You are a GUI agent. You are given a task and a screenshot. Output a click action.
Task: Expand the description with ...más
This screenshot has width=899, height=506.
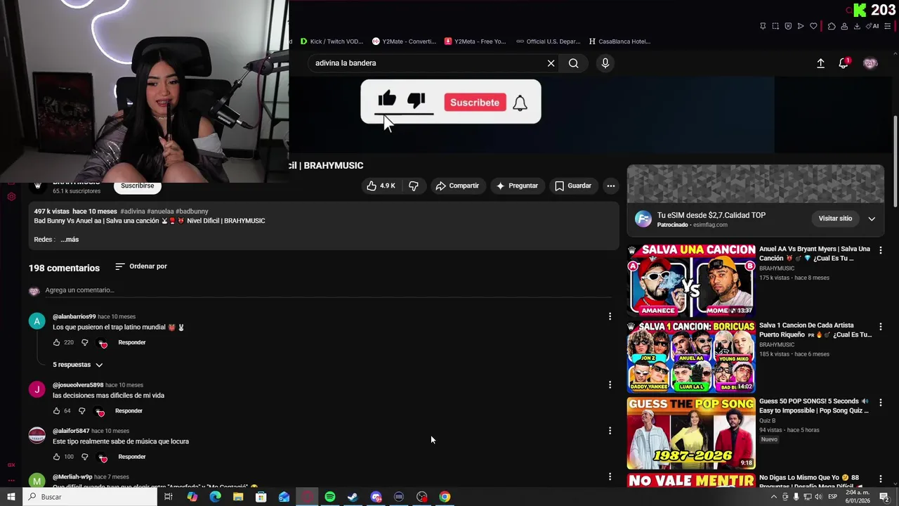70,240
